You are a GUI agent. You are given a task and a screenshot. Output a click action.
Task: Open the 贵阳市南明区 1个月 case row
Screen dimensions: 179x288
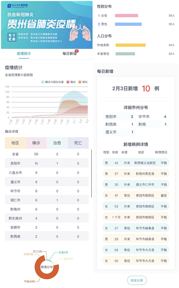pos(136,217)
